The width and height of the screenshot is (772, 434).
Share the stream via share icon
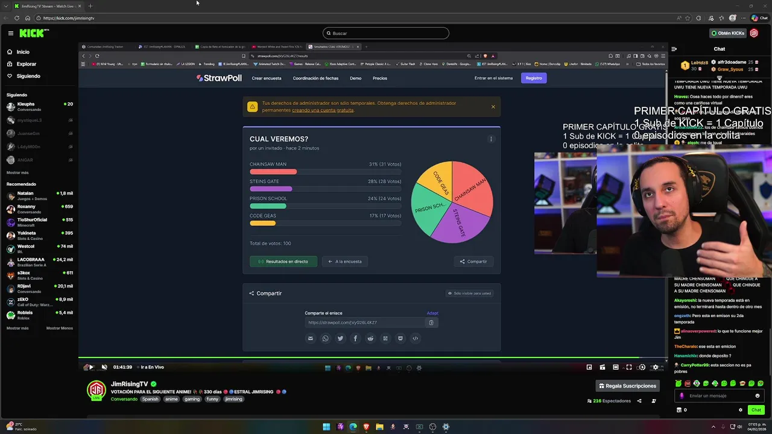coord(639,401)
